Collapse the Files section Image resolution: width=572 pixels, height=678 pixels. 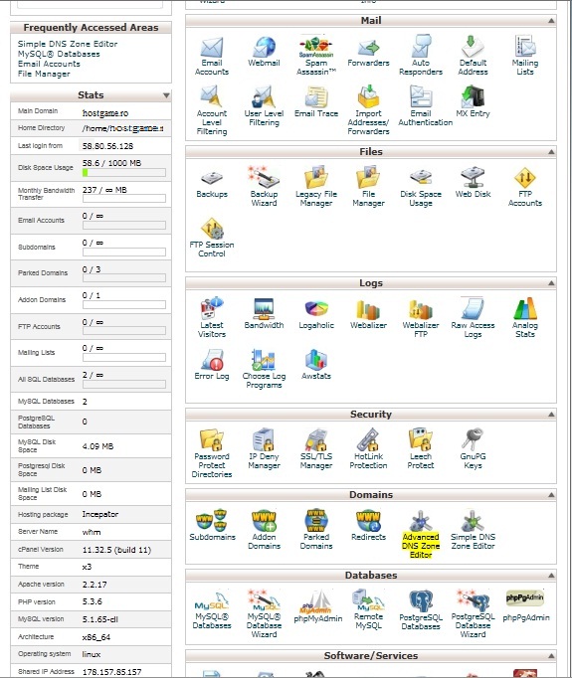coord(551,152)
